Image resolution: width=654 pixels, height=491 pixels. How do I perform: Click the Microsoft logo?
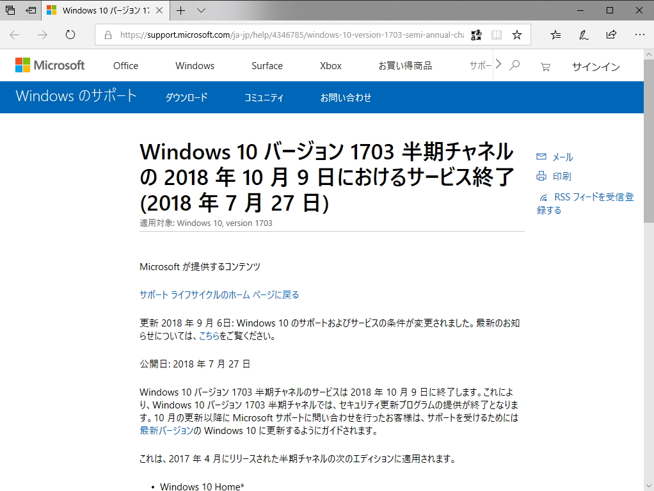(50, 65)
